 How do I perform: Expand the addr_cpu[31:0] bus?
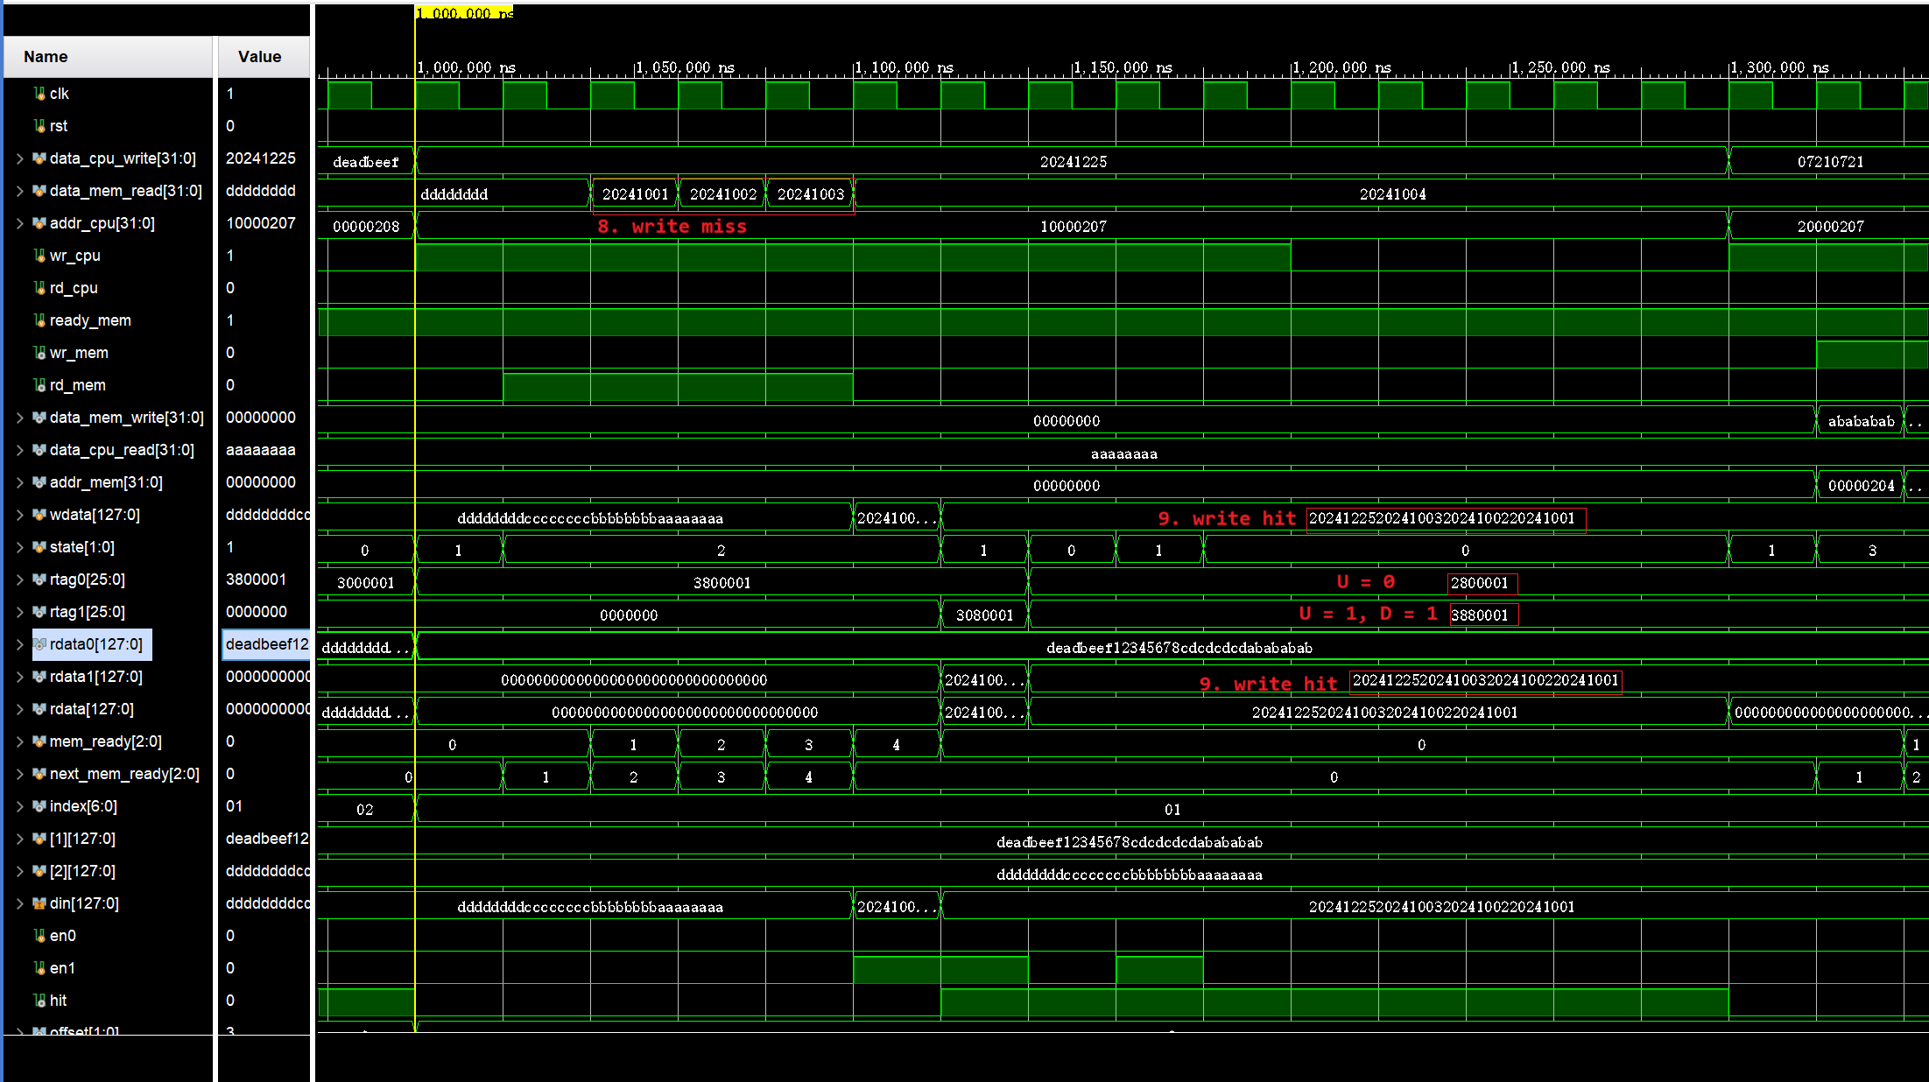[19, 223]
